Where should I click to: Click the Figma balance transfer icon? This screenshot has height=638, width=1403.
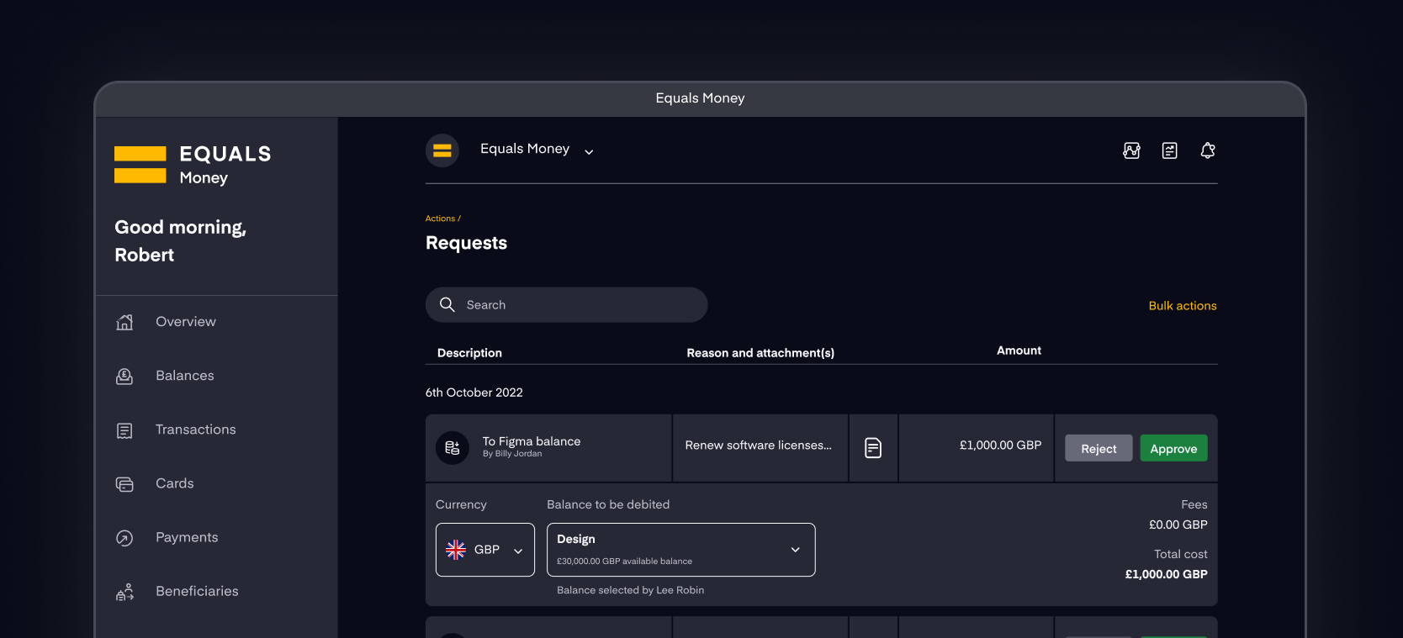click(453, 448)
